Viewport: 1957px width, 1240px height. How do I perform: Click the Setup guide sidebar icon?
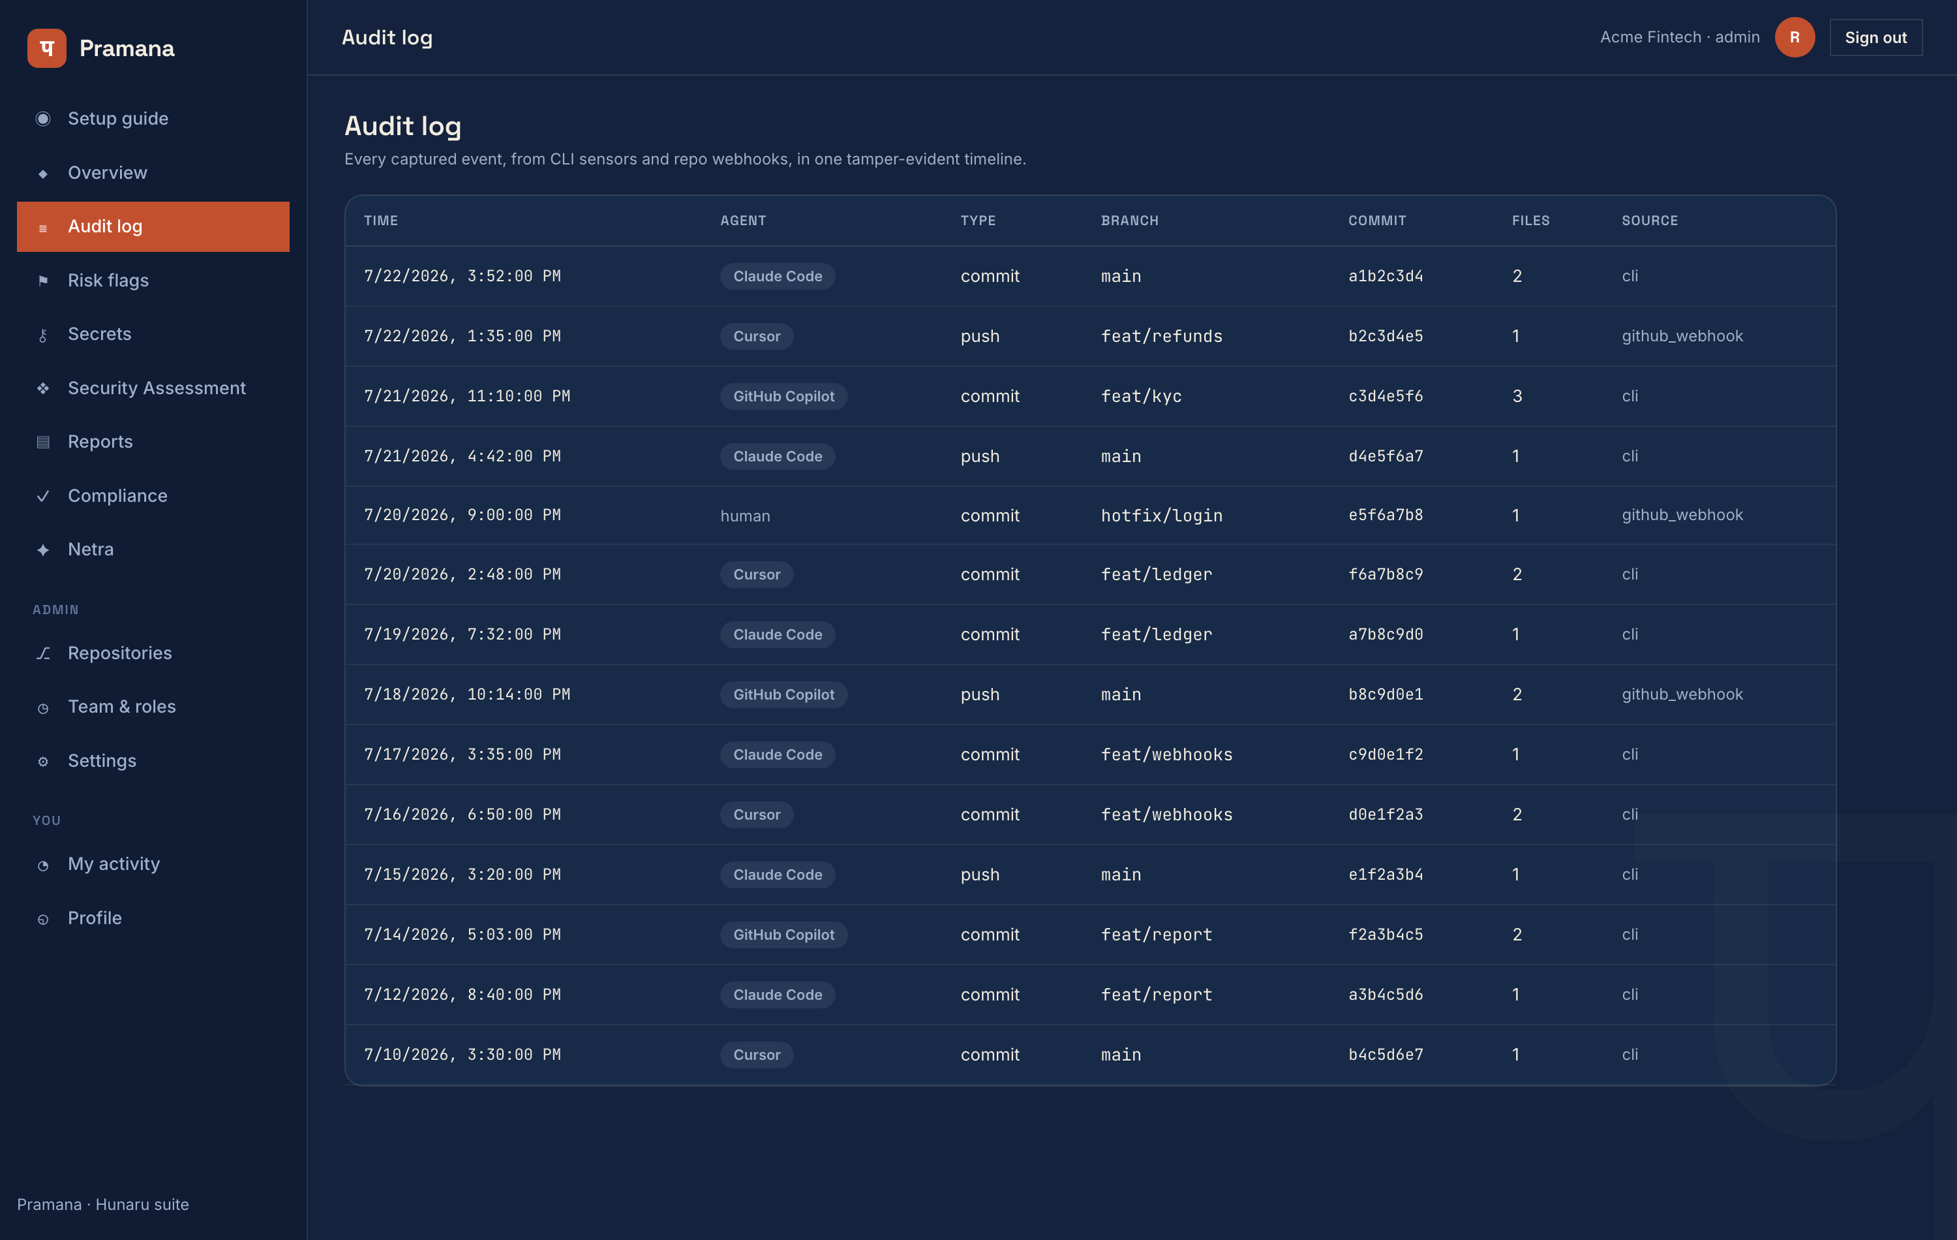click(43, 119)
